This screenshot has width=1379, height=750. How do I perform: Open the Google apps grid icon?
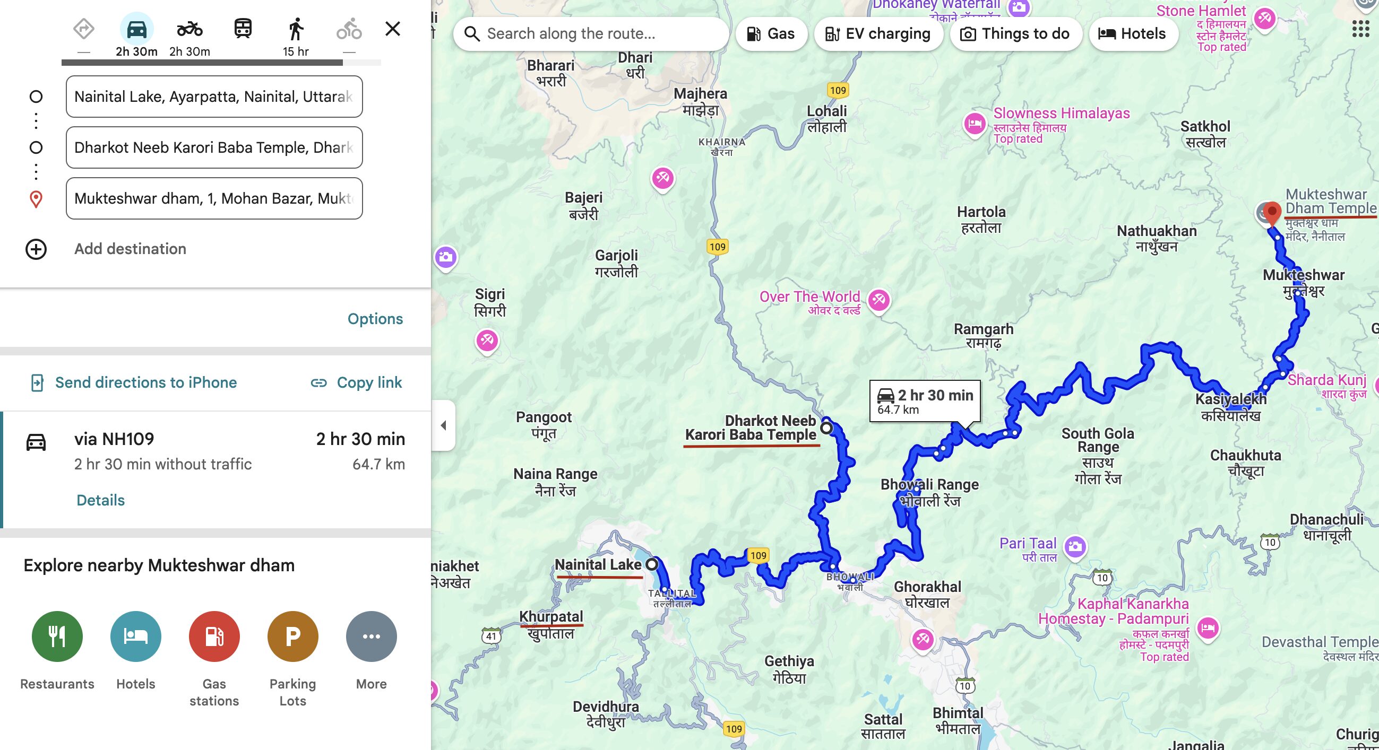pyautogui.click(x=1360, y=29)
